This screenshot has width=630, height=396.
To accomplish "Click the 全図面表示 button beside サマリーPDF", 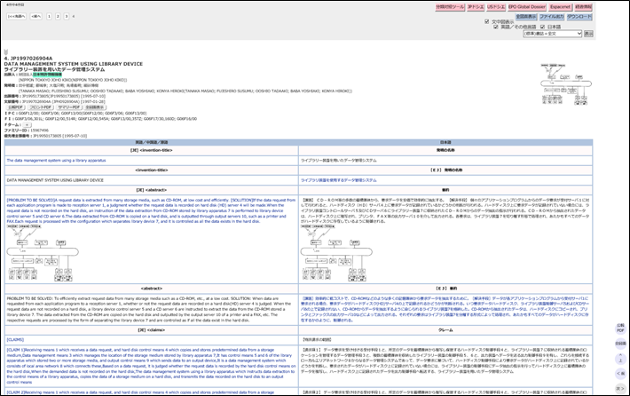I will coord(95,107).
